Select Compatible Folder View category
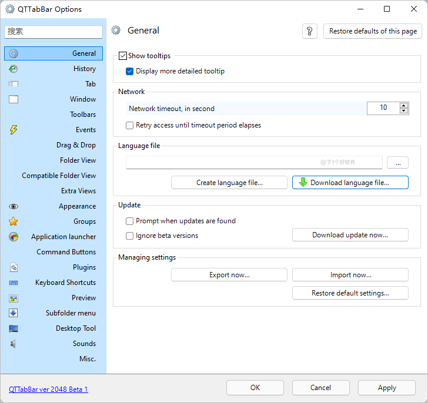The width and height of the screenshot is (428, 403). point(53,176)
